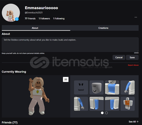Image resolution: width=142 pixels, height=125 pixels.
Task: Select the first filled page dot
Action: tap(102, 113)
